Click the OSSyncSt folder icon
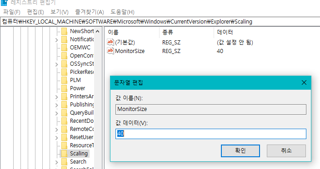Viewport: 320px width, 169px height. tap(64, 63)
